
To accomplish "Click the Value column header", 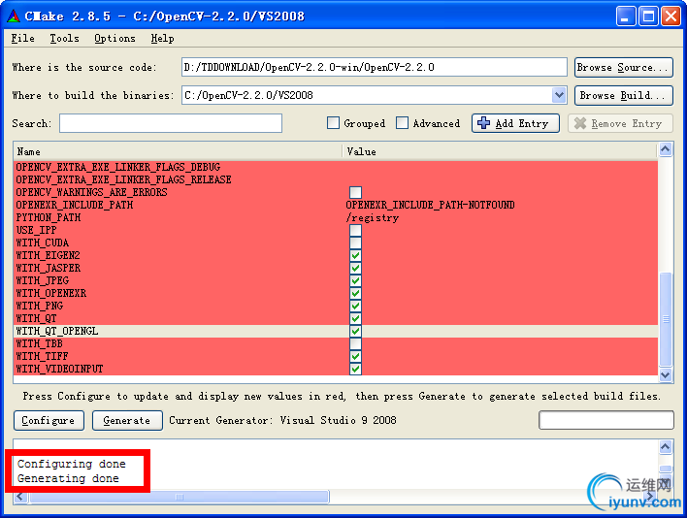I will 500,151.
